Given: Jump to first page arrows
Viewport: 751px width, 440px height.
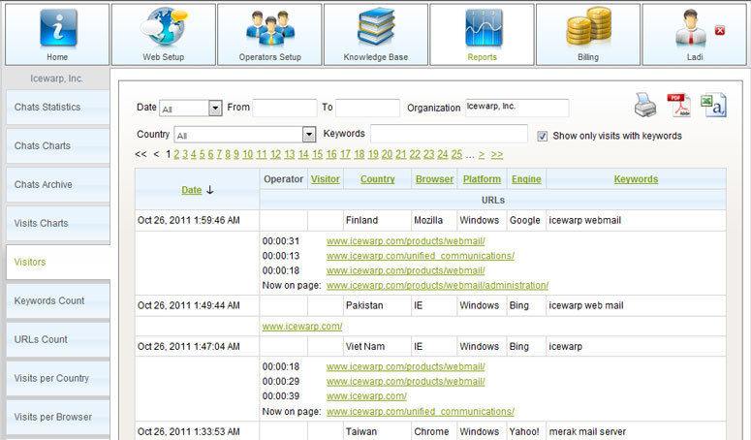Looking at the screenshot, I should (x=141, y=154).
